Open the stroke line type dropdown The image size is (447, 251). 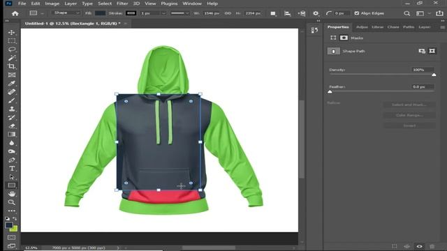[x=179, y=13]
